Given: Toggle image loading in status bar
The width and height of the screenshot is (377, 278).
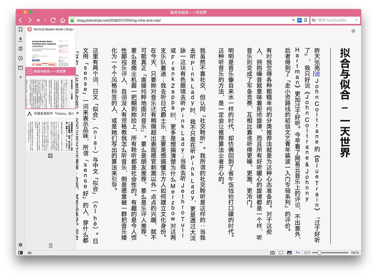Looking at the screenshot, I should pyautogui.click(x=289, y=252).
